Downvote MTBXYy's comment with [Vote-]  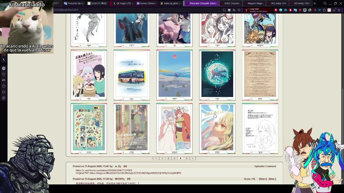point(272,179)
